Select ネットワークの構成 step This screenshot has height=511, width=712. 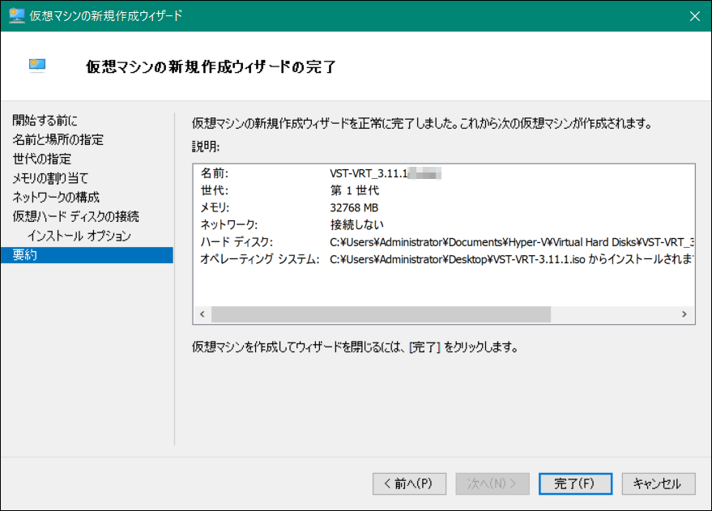[56, 197]
